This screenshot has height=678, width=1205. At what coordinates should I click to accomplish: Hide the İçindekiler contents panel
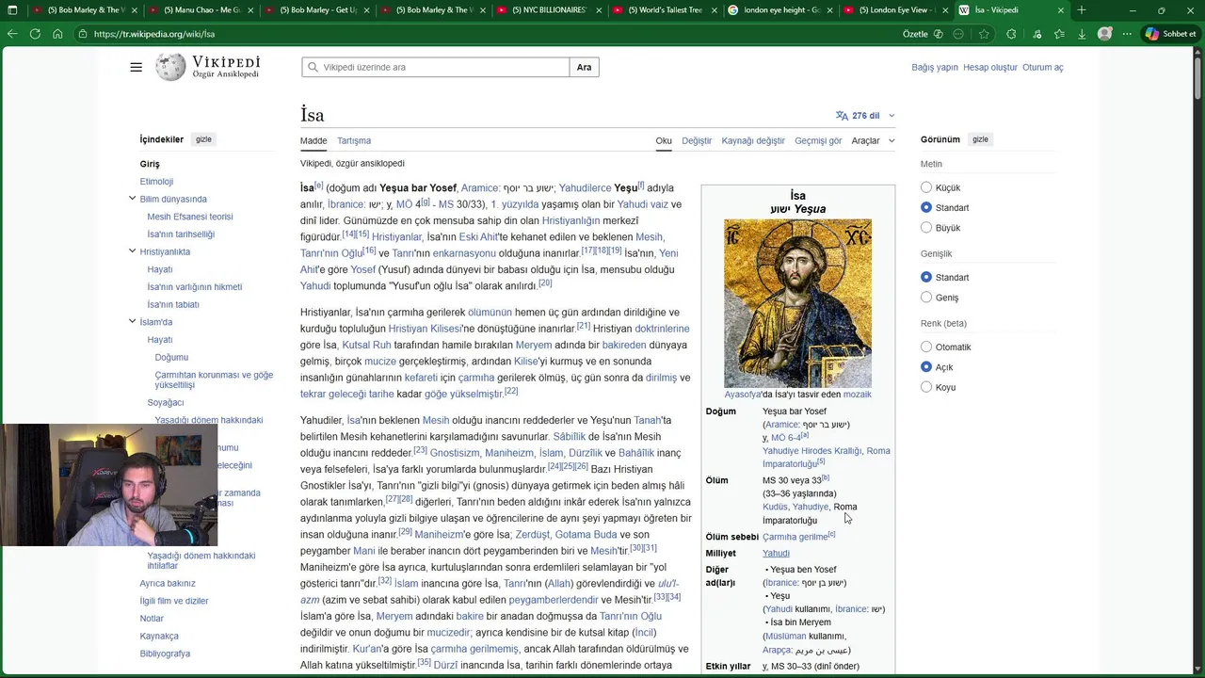click(203, 139)
